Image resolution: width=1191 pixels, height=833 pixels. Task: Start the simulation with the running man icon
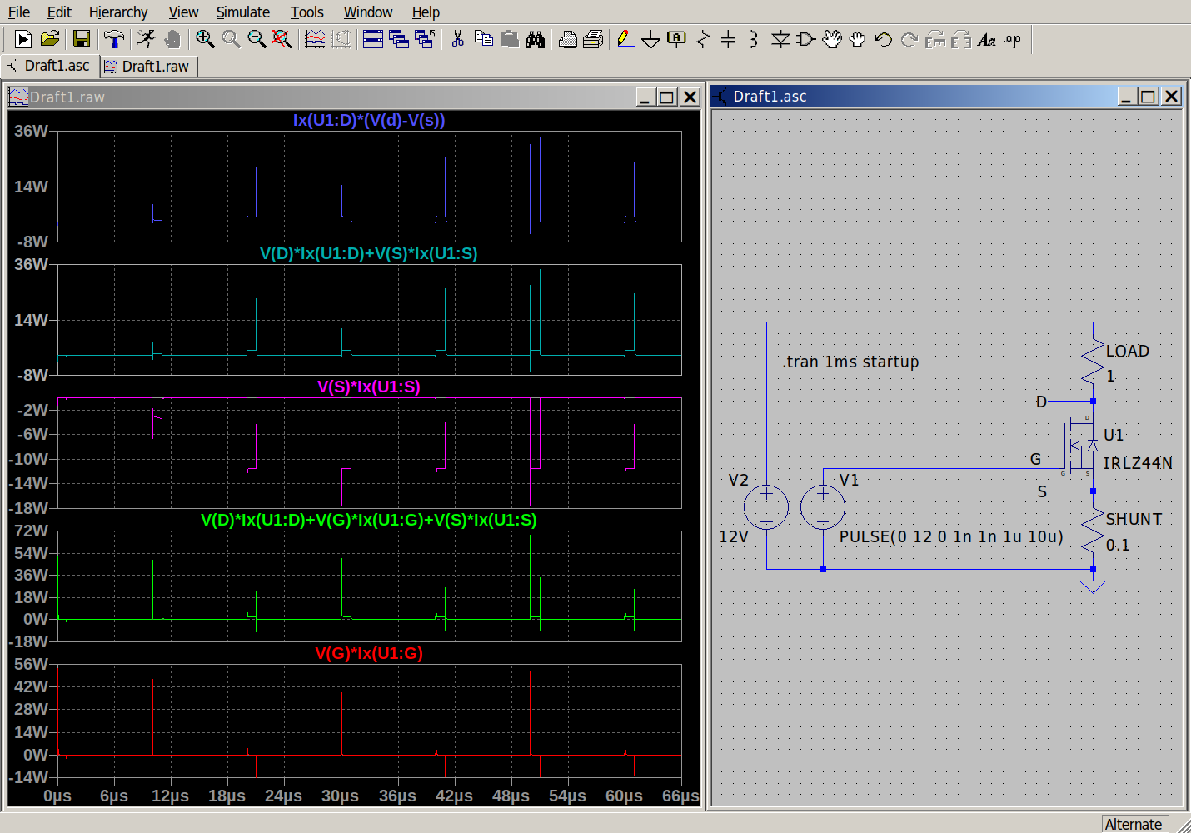(146, 39)
